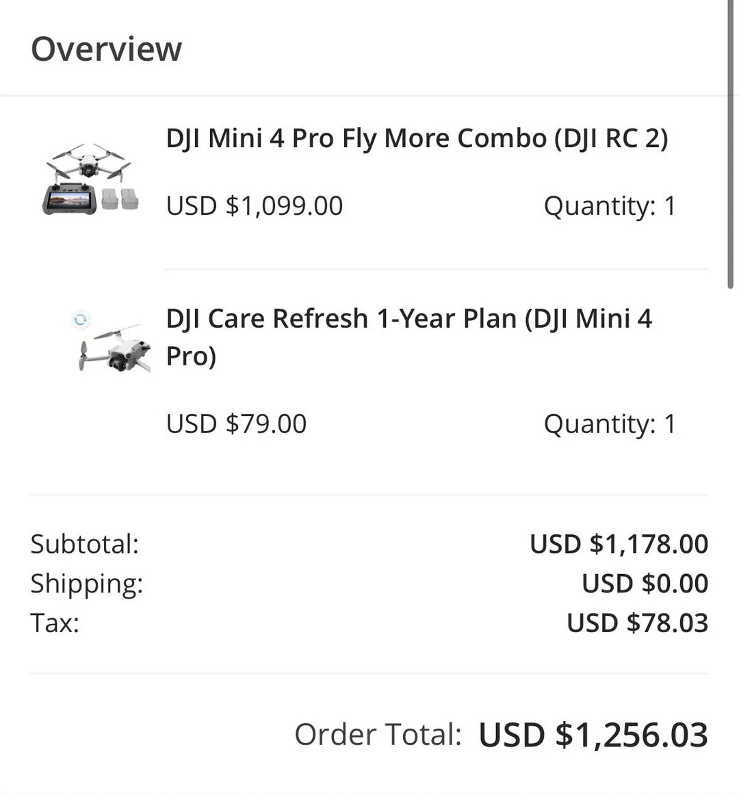739x795 pixels.
Task: Open DJI Mini 4 Pro Fly More Combo title
Action: click(x=417, y=138)
